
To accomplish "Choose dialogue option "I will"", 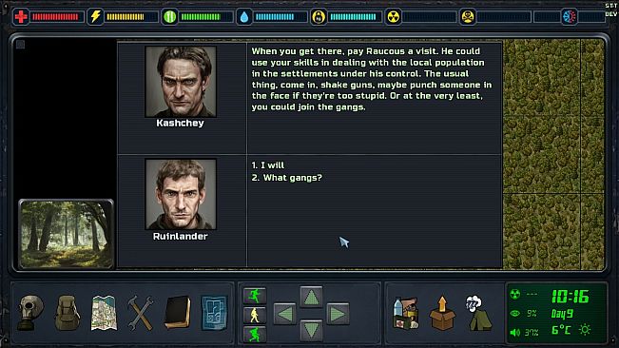I will pyautogui.click(x=267, y=165).
